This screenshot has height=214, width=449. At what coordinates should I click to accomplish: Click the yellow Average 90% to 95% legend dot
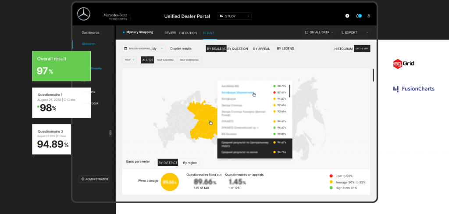pyautogui.click(x=331, y=182)
